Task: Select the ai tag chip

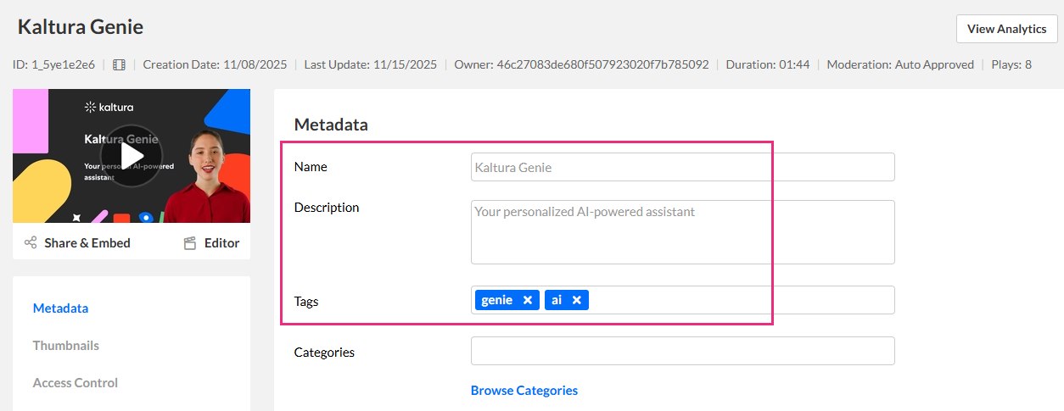Action: pos(557,300)
